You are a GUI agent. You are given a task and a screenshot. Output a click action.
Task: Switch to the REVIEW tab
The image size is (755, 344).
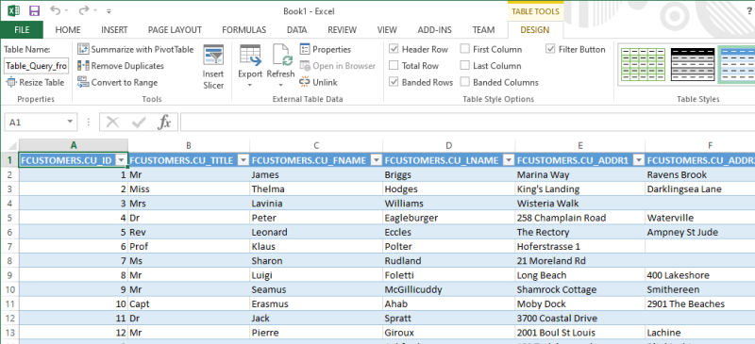343,30
